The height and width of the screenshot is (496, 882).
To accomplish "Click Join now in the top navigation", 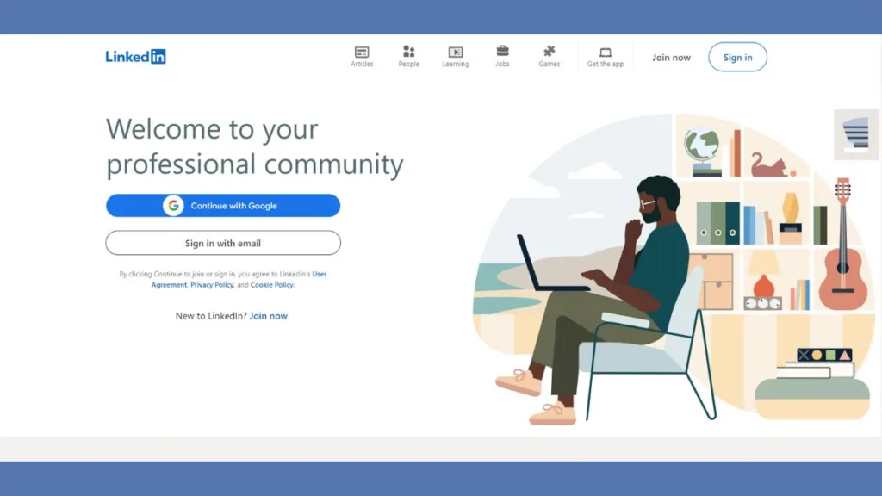I will click(x=671, y=58).
